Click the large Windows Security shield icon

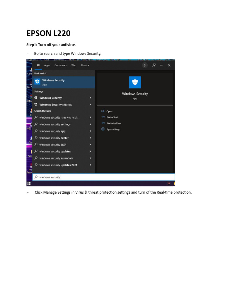[135, 82]
